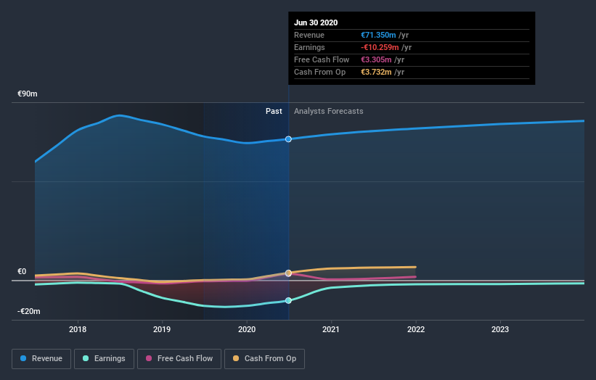Click the 2023 x-axis label
This screenshot has height=380, width=596.
click(x=500, y=329)
